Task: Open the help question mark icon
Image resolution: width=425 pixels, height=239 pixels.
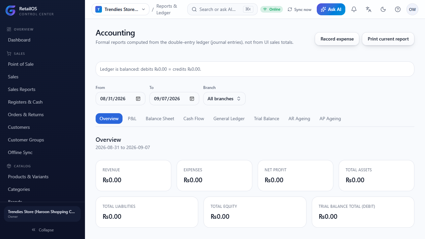Action: point(398,9)
